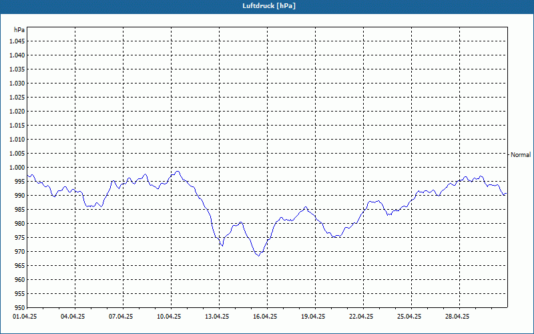This screenshot has width=534, height=334.
Task: Pick the 960 y-axis value
Action: click(x=20, y=279)
